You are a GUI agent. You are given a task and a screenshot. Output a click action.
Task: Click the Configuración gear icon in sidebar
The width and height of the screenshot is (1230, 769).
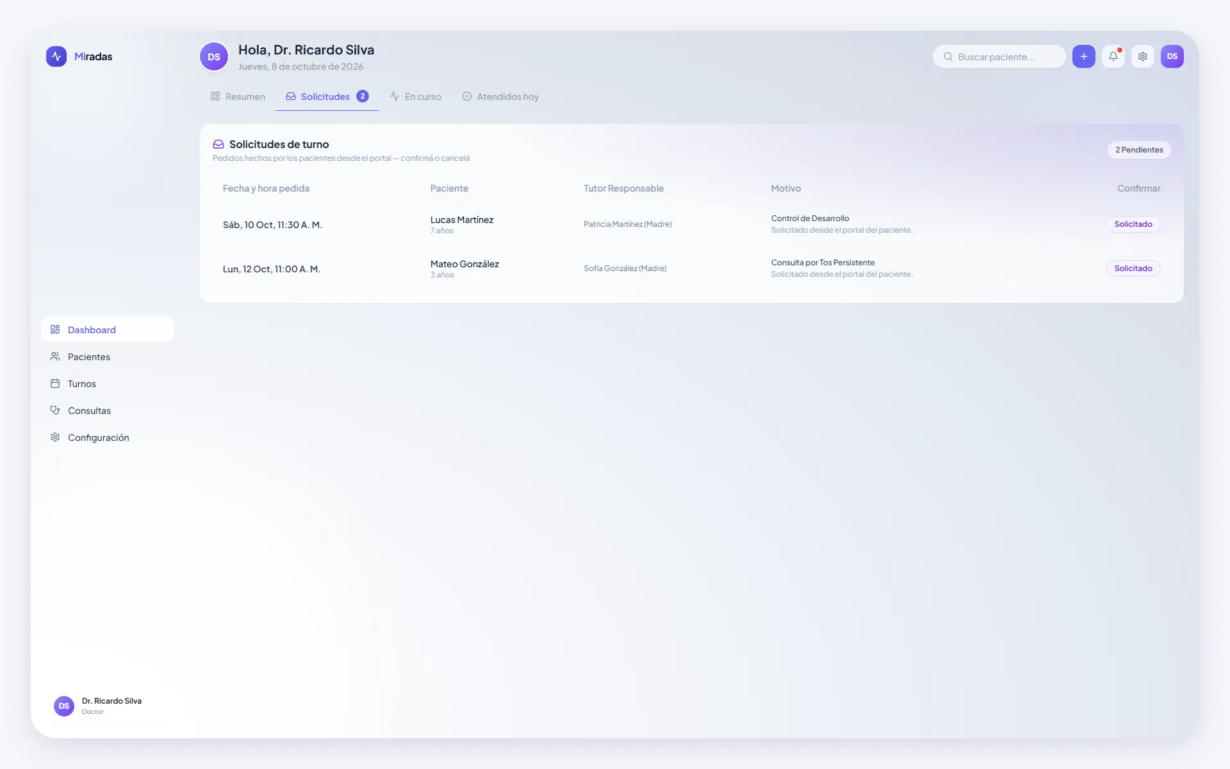55,437
